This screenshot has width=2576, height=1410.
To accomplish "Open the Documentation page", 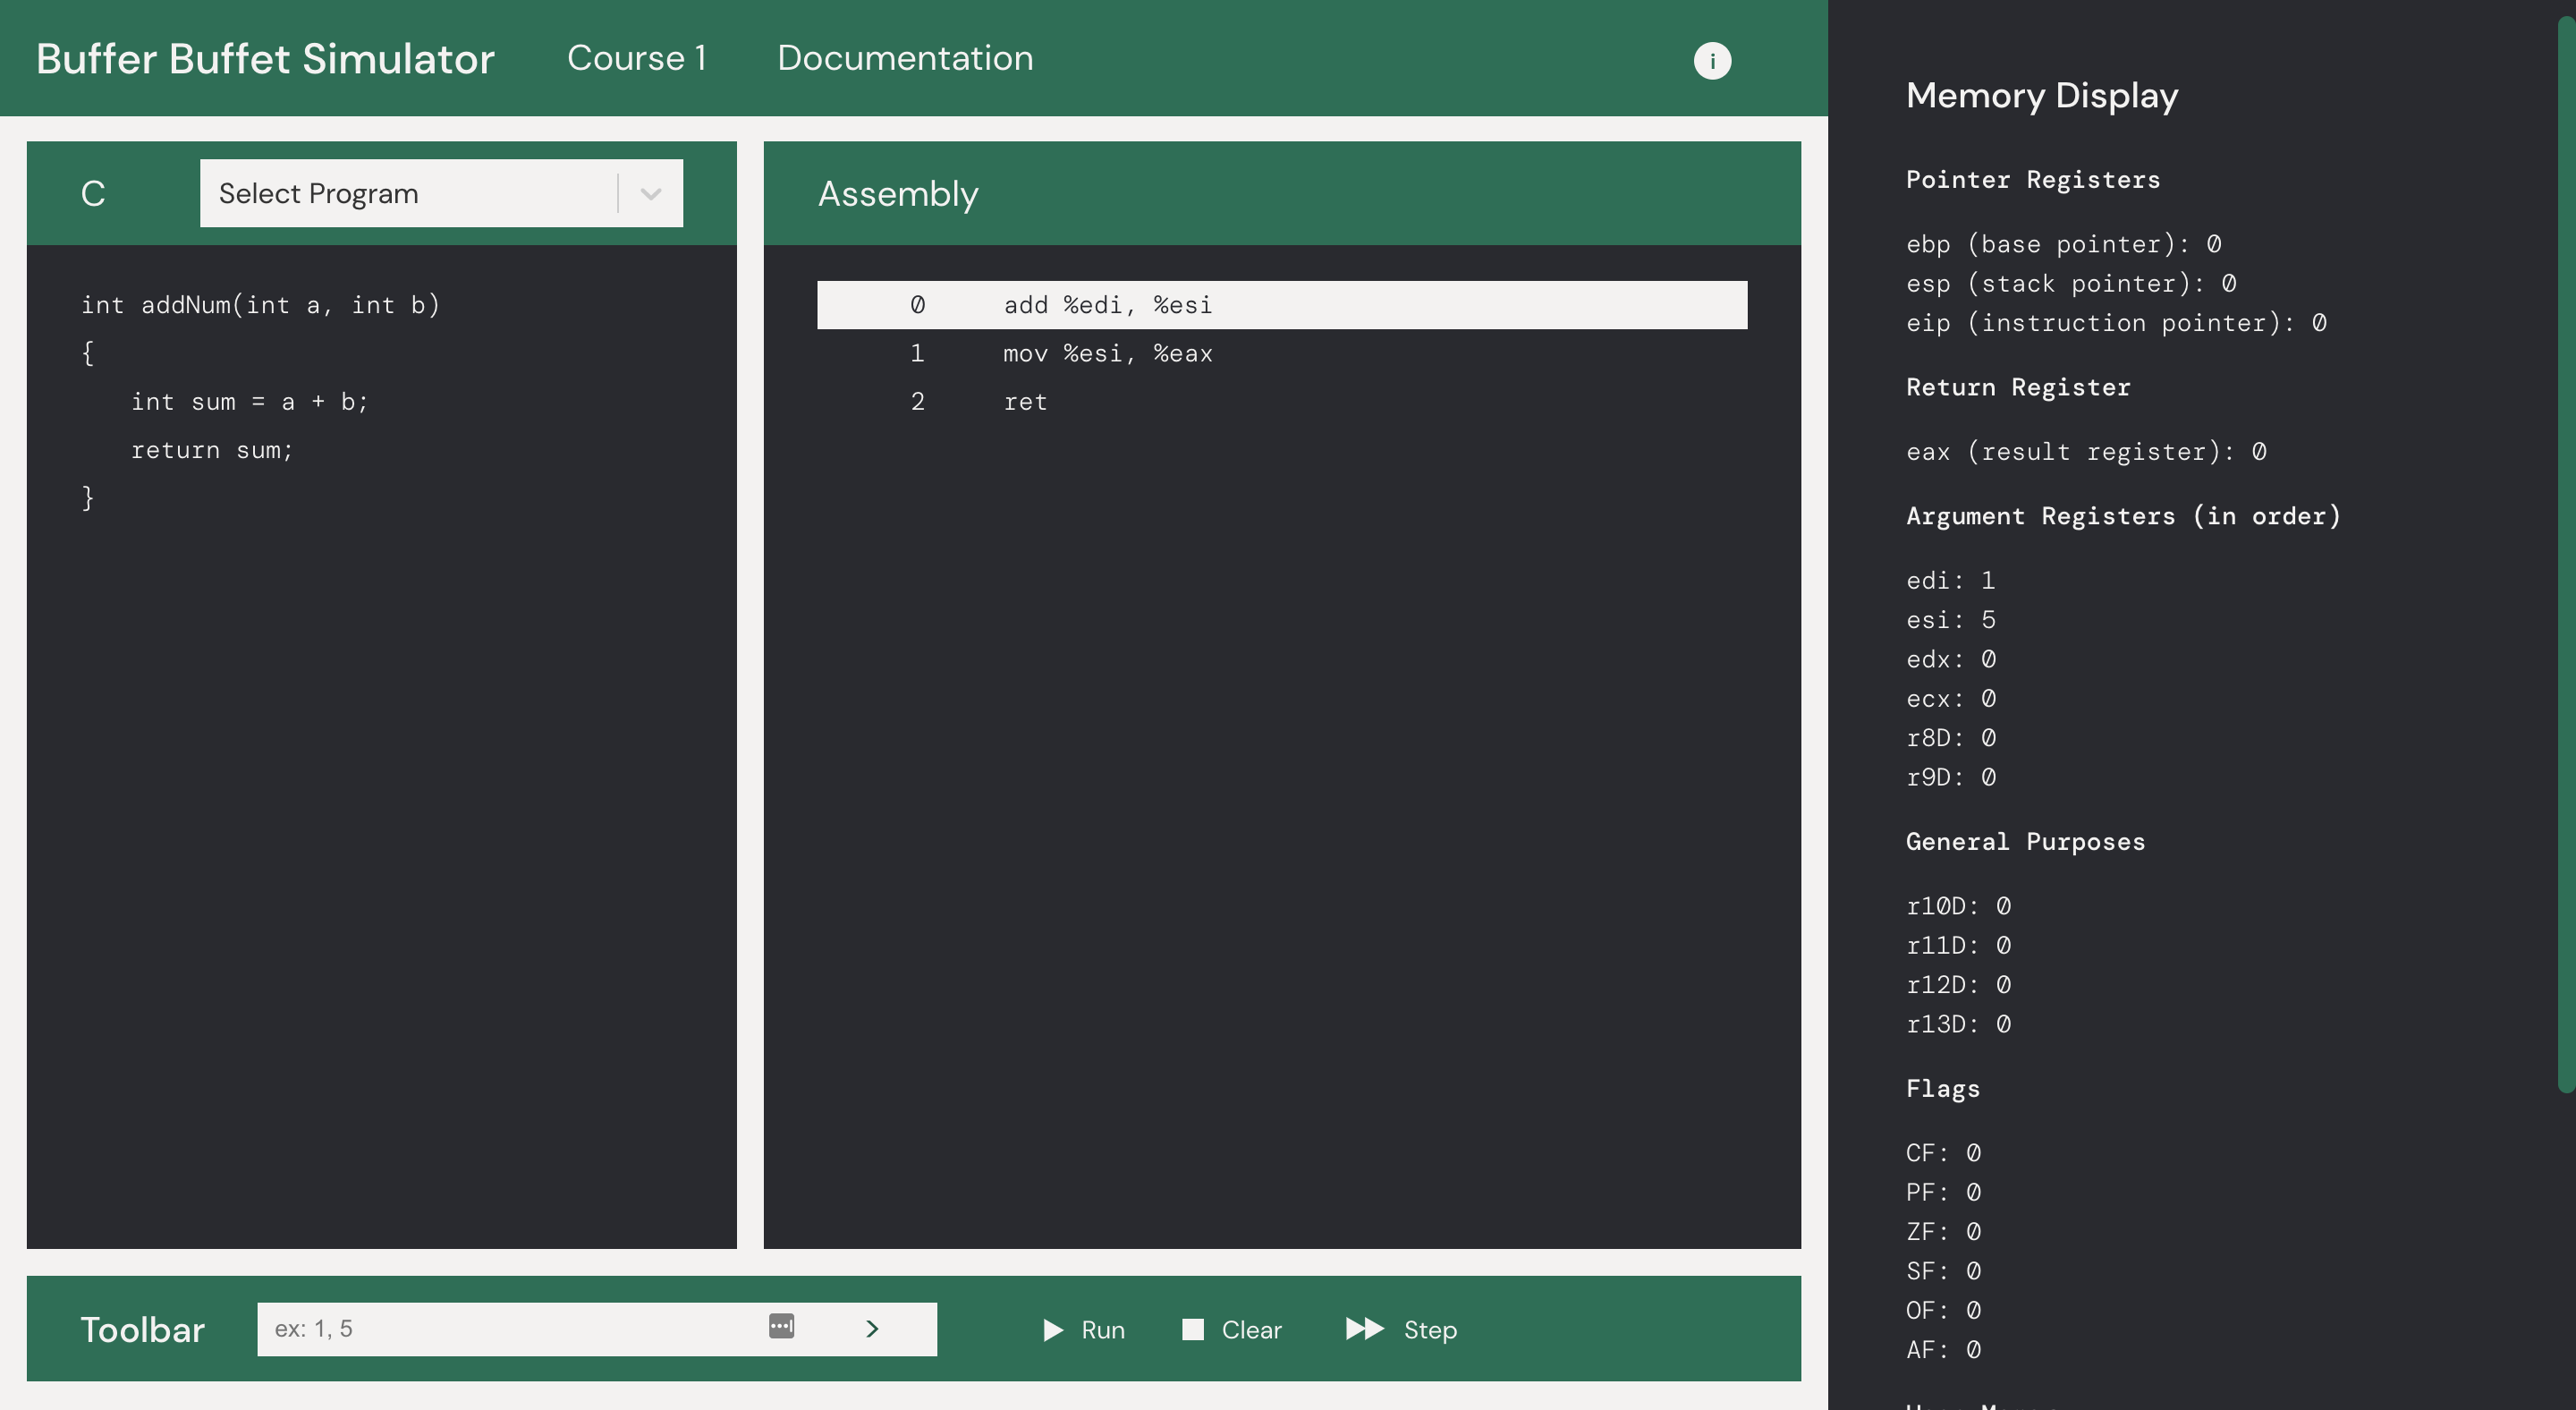I will click(x=905, y=57).
